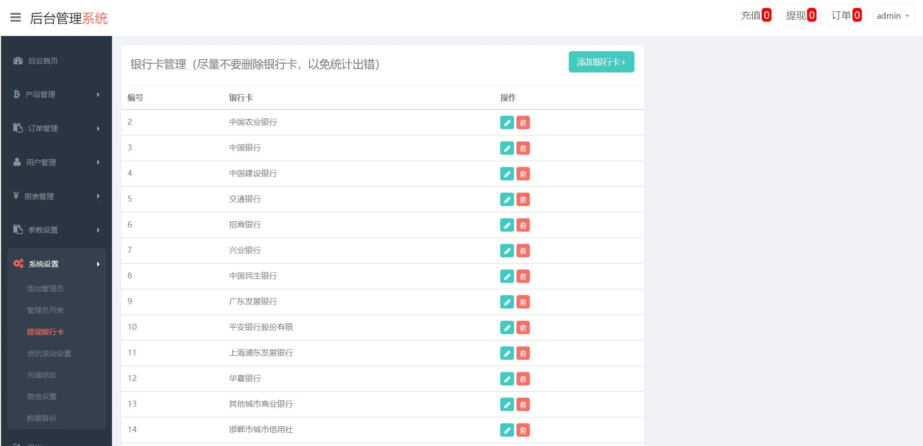The height and width of the screenshot is (446, 923).
Task: Click the delete icon for 招商银行
Action: [x=523, y=225]
